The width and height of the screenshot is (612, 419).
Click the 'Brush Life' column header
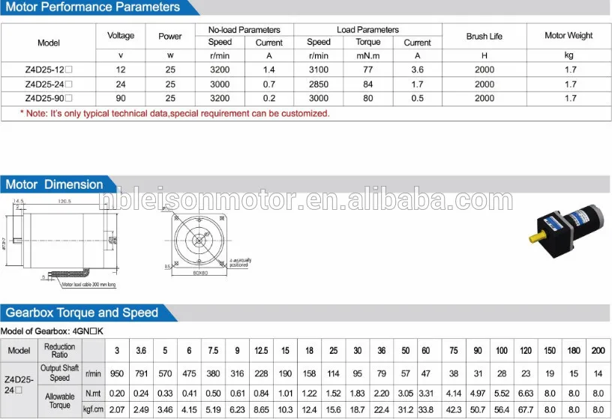pos(484,36)
